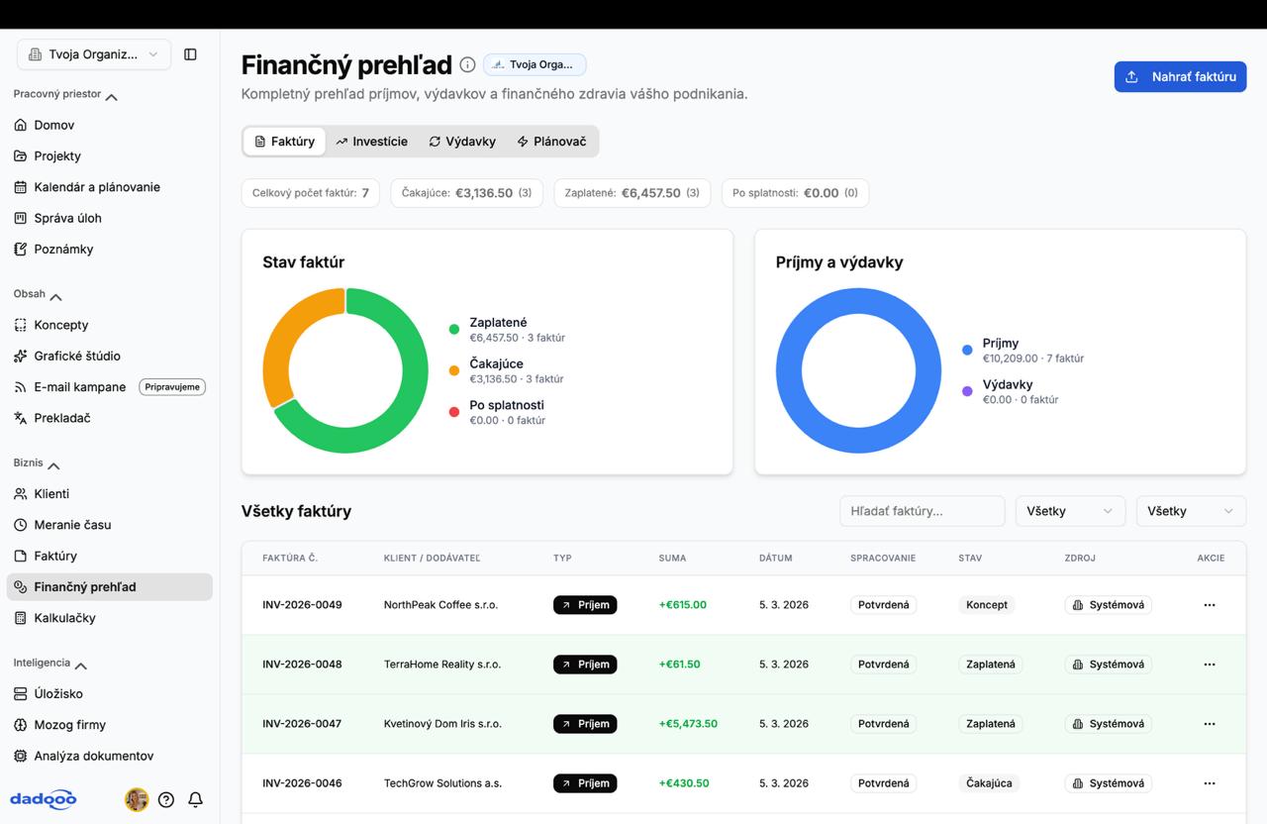Viewport: 1267px width, 824px height.
Task: Open the first Všetky filter dropdown
Action: tap(1070, 511)
